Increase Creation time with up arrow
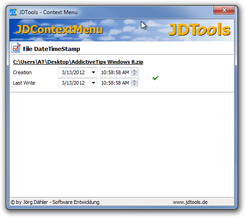Image resolution: width=246 pixels, height=218 pixels. pyautogui.click(x=134, y=71)
